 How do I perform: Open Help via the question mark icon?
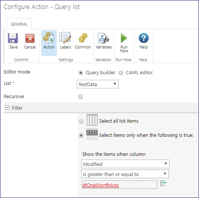coord(144,38)
